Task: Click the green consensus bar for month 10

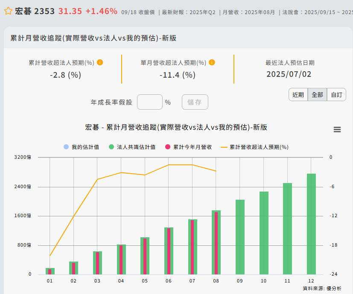Action: pos(264,233)
